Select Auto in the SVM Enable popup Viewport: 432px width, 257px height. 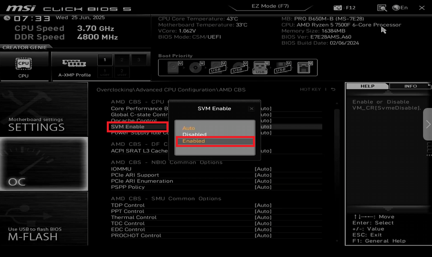click(x=189, y=128)
